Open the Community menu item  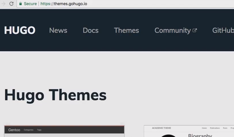[x=173, y=30]
